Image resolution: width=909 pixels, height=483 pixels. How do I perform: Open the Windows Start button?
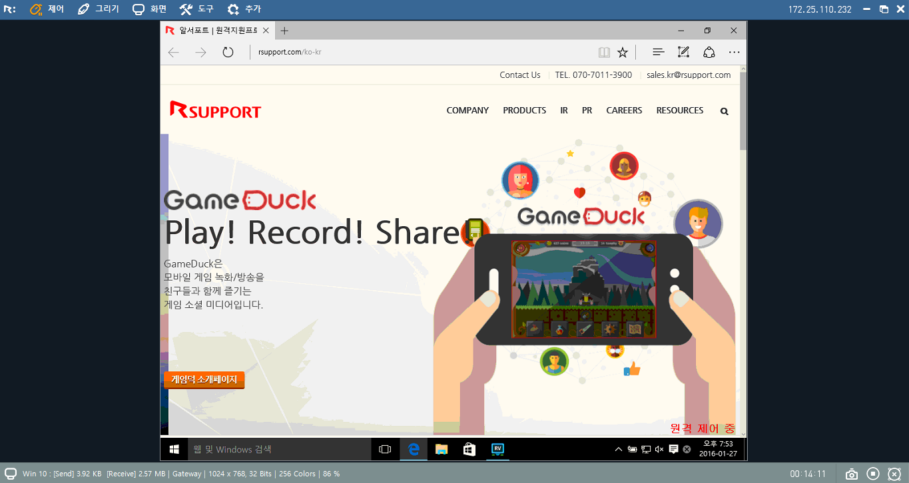(x=174, y=449)
